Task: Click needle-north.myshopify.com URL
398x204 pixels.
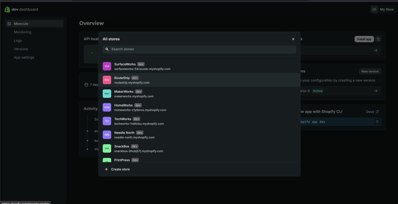Action: (134, 137)
